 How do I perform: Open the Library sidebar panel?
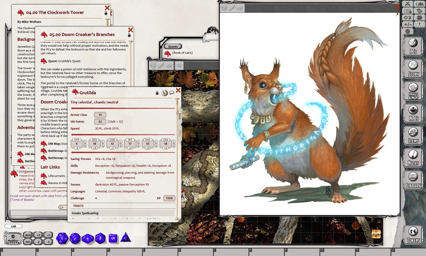(413, 180)
